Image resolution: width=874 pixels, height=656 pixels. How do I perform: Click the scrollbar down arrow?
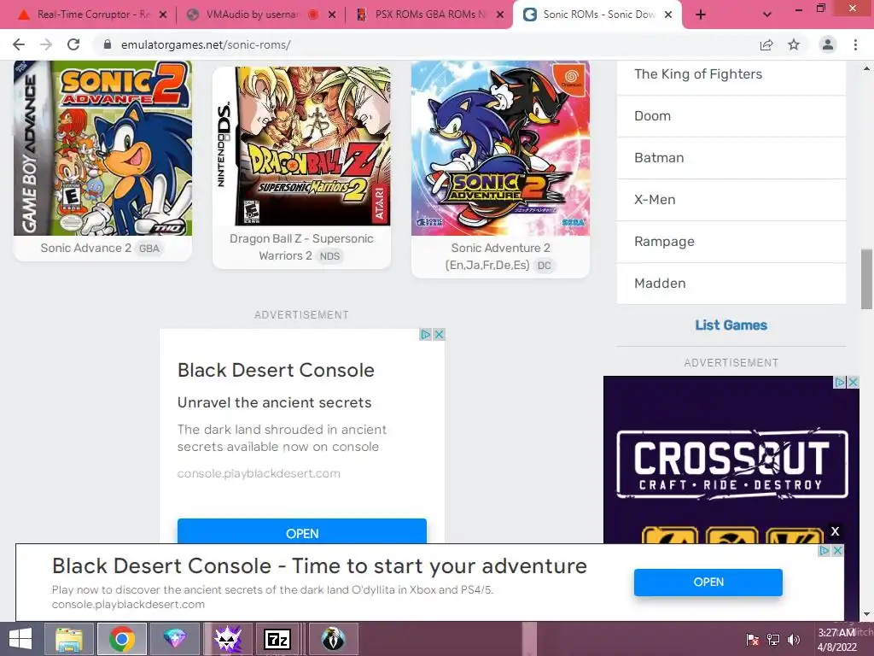pyautogui.click(x=866, y=614)
